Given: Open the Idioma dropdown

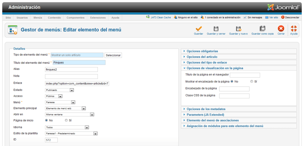Looking at the screenshot, I should 67,127.
